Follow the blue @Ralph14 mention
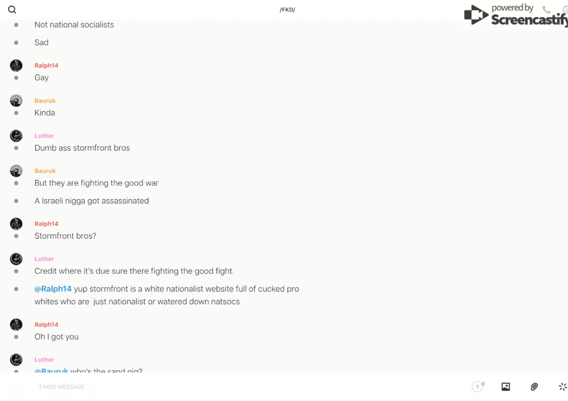 [x=53, y=289]
